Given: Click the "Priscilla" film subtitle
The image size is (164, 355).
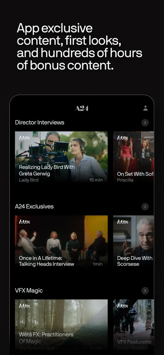Looking at the screenshot, I should click(125, 180).
